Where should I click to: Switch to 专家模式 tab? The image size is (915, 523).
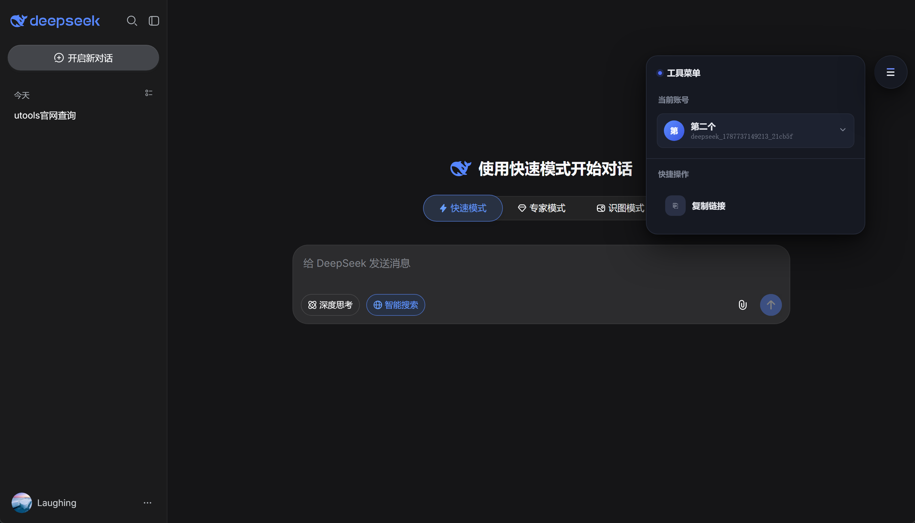[542, 208]
